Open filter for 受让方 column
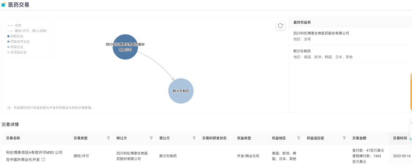 point(194,138)
